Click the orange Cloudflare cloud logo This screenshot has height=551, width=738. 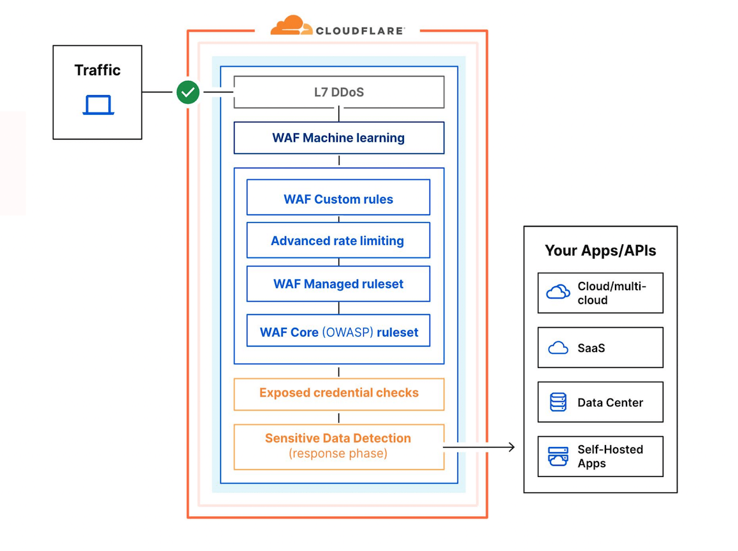291,26
